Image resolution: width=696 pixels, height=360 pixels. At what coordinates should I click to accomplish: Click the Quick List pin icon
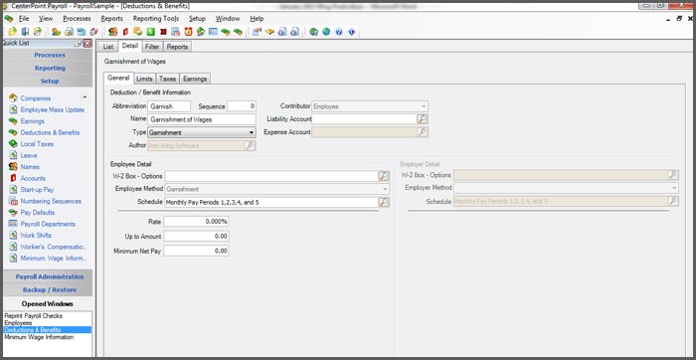click(x=79, y=44)
